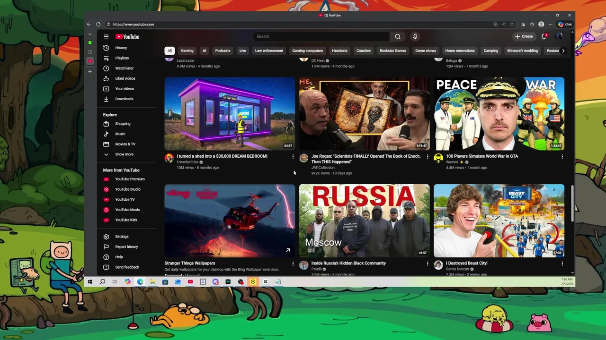This screenshot has height=340, width=606.
Task: Select the Rockstar Games filter chip
Action: pyautogui.click(x=393, y=51)
